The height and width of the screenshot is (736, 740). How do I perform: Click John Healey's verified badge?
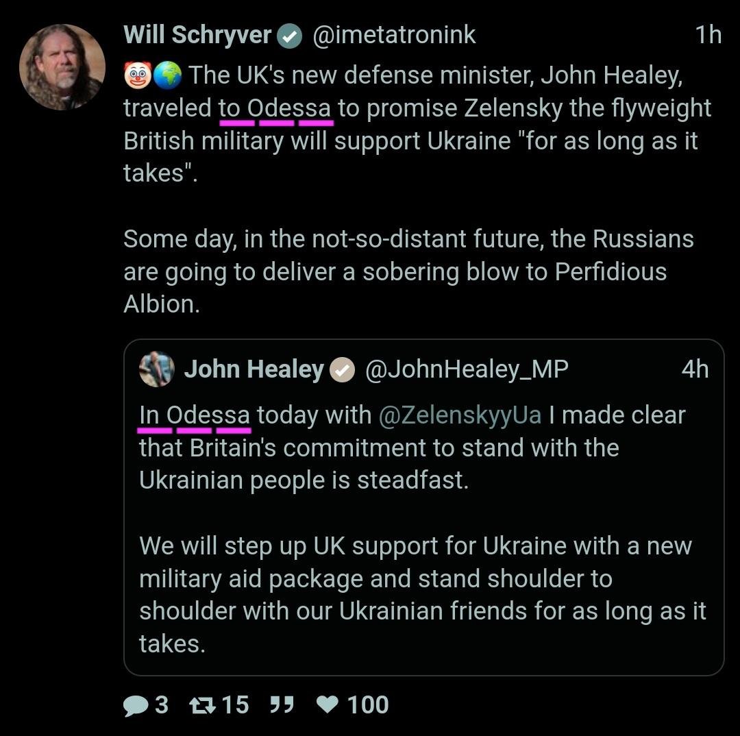tap(342, 371)
